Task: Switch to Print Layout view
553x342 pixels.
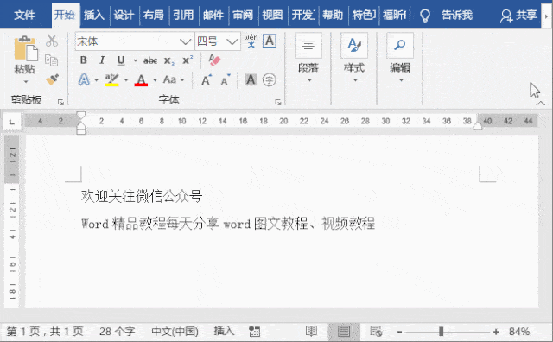Action: [344, 332]
